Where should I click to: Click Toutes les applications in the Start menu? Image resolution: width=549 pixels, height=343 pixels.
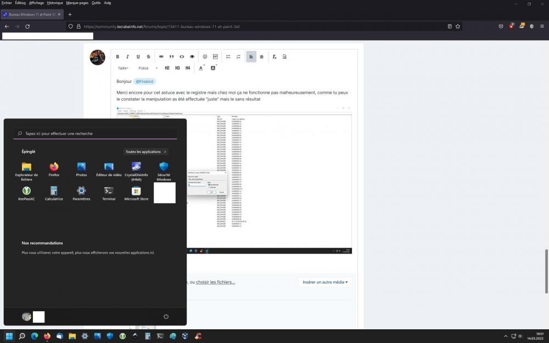145,151
